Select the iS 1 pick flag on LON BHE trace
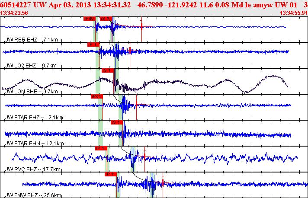 pyautogui.click(x=107, y=70)
